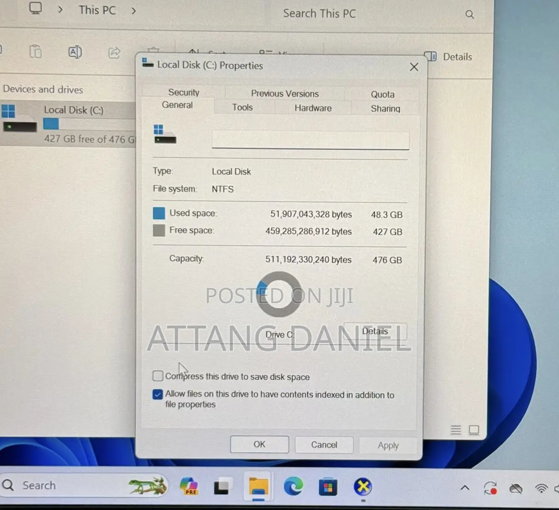Screen dimensions: 559x510
Task: Open the Hardware tab
Action: [313, 108]
